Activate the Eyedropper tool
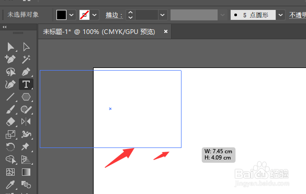306x194 pixels. coord(10,185)
